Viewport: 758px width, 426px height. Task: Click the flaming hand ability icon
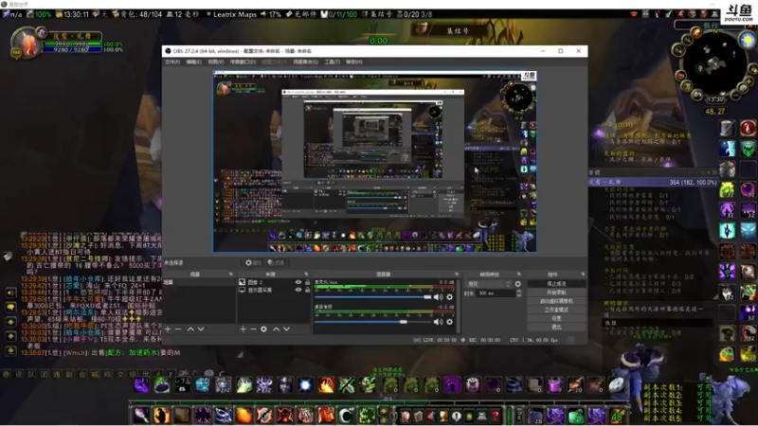pyautogui.click(x=326, y=385)
